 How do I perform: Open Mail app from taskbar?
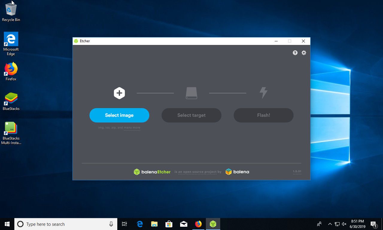(x=184, y=224)
